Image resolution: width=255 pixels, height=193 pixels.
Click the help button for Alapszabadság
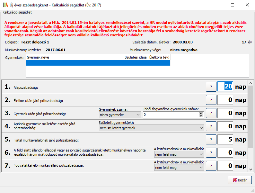[x=211, y=87]
